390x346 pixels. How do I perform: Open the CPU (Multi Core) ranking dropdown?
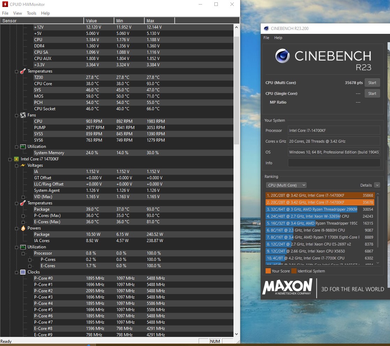(x=286, y=185)
